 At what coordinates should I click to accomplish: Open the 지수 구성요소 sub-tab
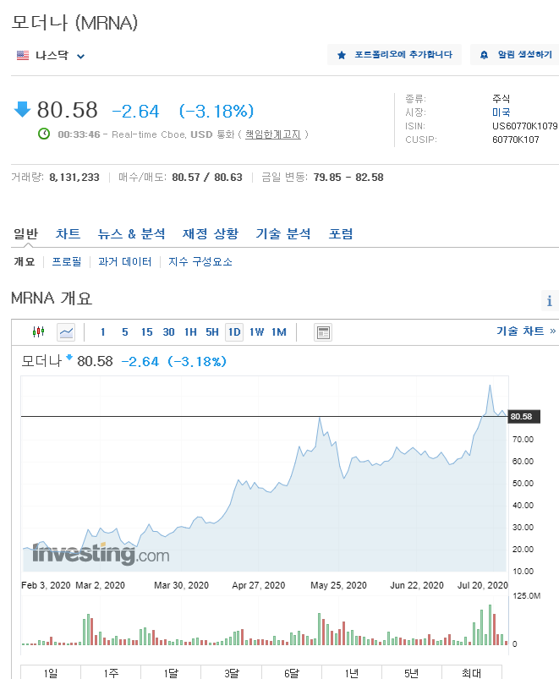(x=200, y=261)
